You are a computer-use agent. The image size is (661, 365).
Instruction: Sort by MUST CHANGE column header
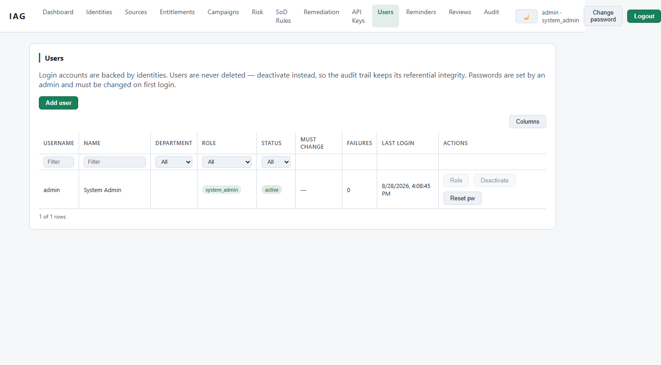pos(319,143)
